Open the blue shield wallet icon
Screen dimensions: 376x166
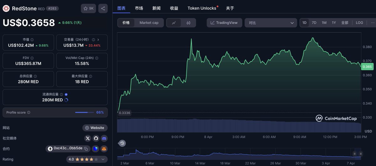tap(96, 149)
